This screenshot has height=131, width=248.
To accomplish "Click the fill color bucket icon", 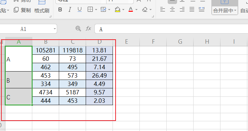I will [x=118, y=9].
